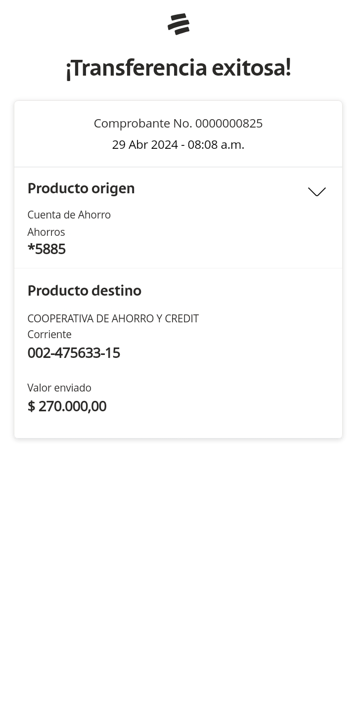Click the 'Producto destino' section title

coord(84,291)
